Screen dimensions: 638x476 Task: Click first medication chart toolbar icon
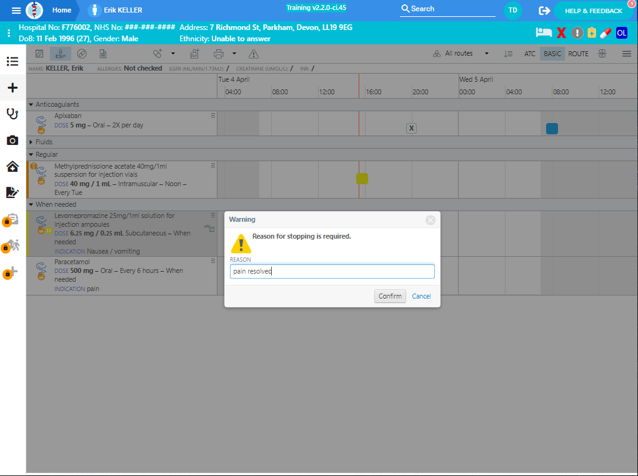click(x=39, y=54)
